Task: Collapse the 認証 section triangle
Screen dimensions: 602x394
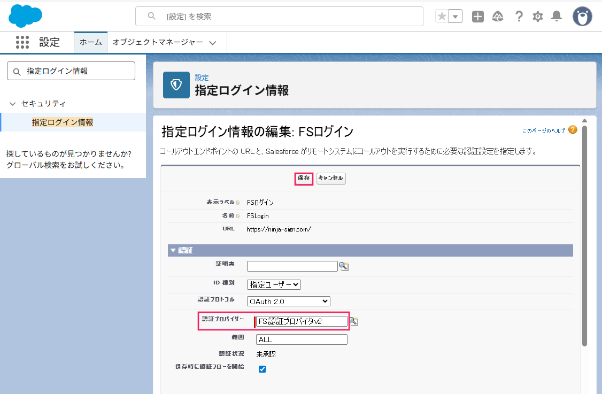Action: click(173, 250)
